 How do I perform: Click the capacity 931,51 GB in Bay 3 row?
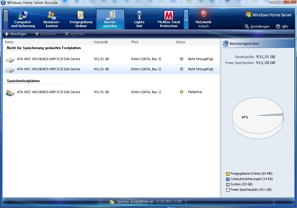[101, 59]
